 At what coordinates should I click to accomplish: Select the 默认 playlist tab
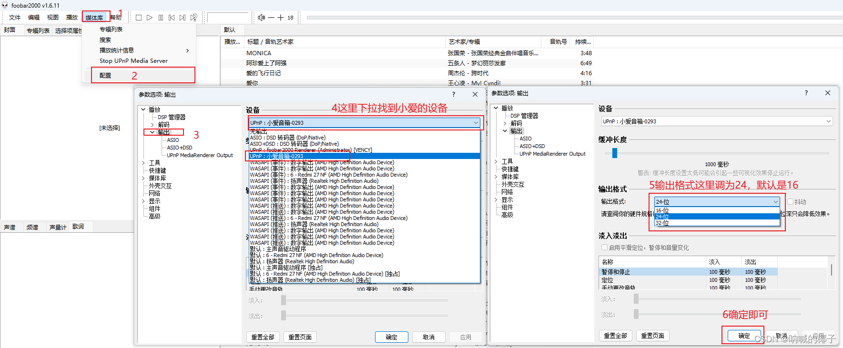point(230,30)
